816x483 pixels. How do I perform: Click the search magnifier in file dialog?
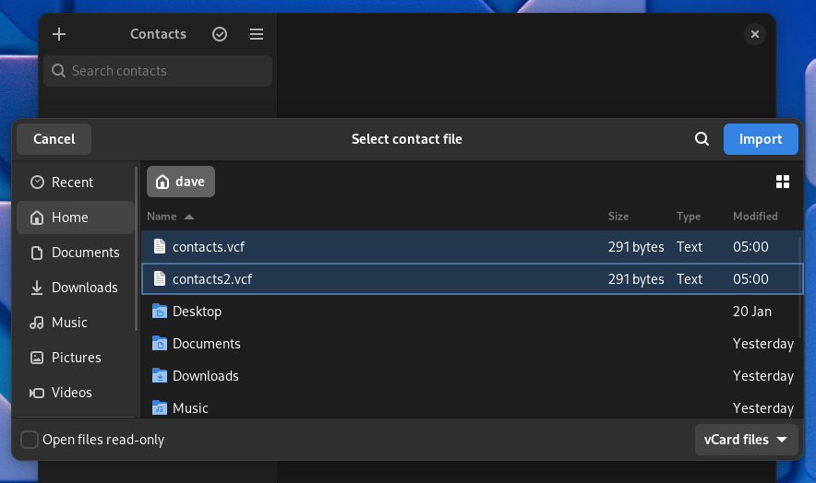tap(702, 139)
